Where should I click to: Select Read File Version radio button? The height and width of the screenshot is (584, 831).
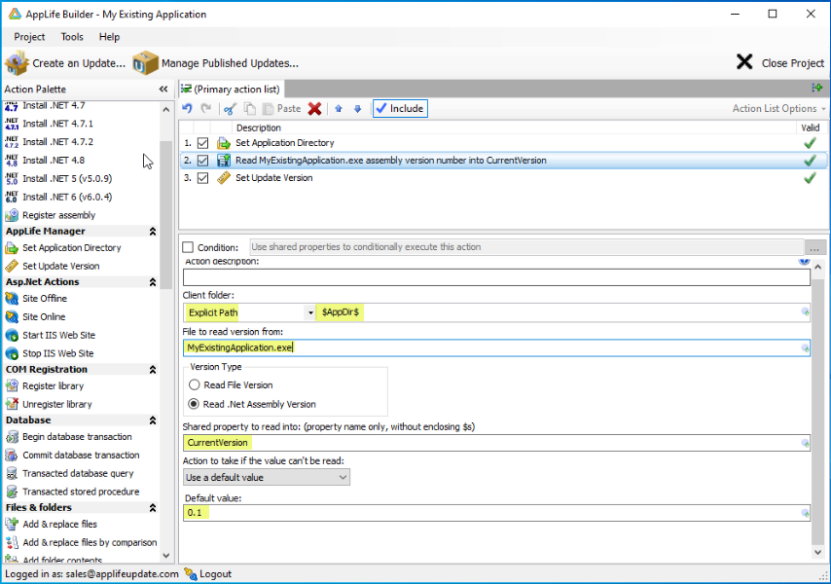pyautogui.click(x=195, y=385)
